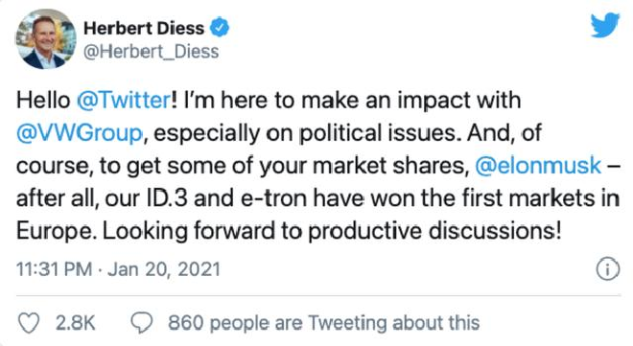
Task: Click the Jan 20, 2021 date
Action: coord(164,269)
